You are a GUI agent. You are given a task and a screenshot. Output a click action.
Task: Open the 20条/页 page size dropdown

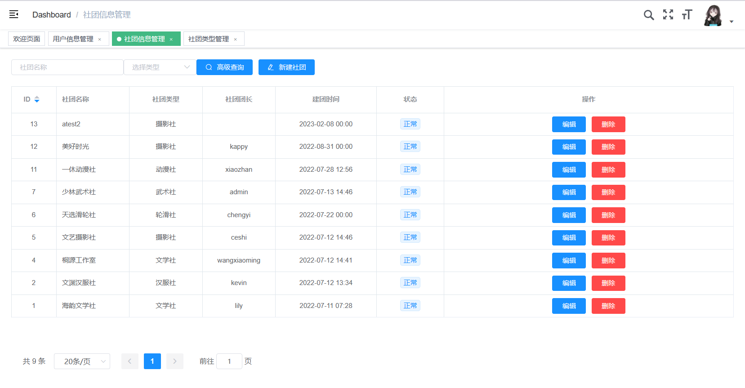coord(82,361)
